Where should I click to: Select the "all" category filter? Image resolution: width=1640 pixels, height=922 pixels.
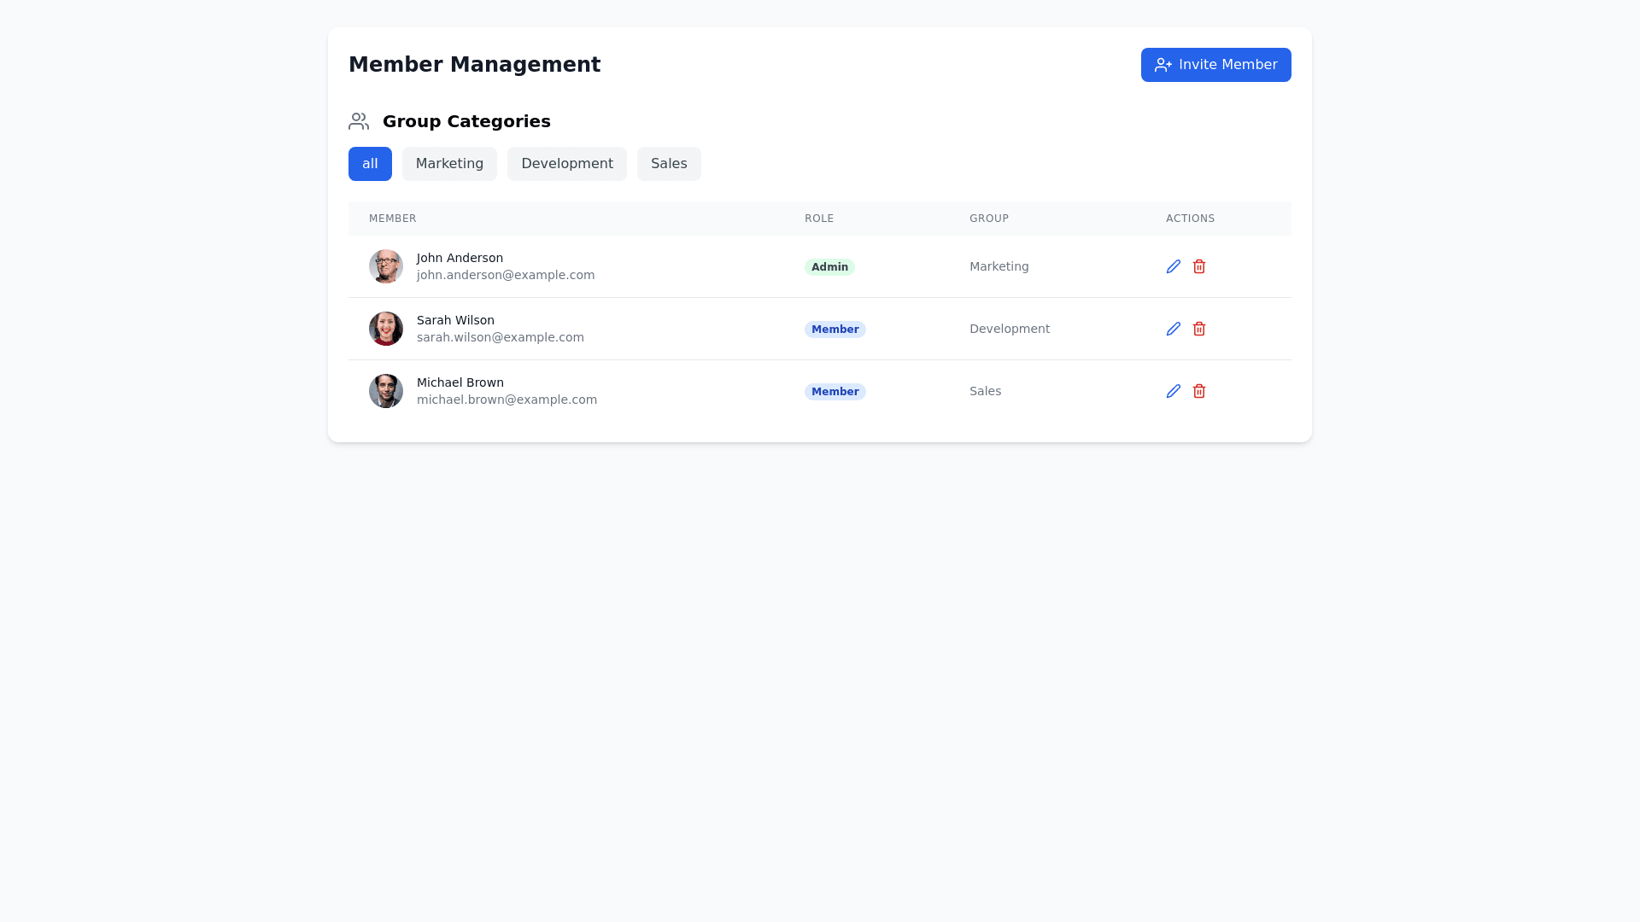pos(370,164)
